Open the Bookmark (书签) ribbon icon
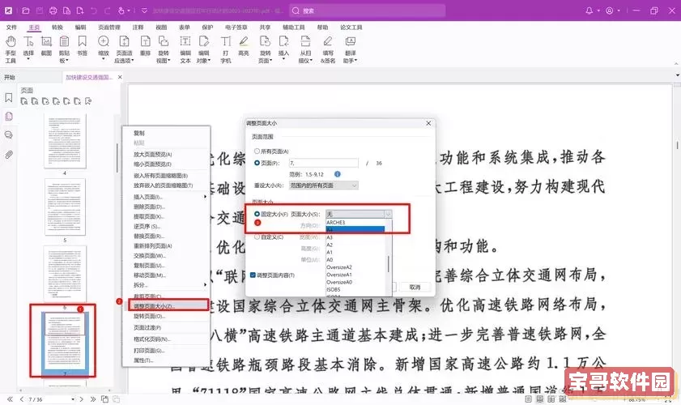The width and height of the screenshot is (681, 405). click(82, 42)
